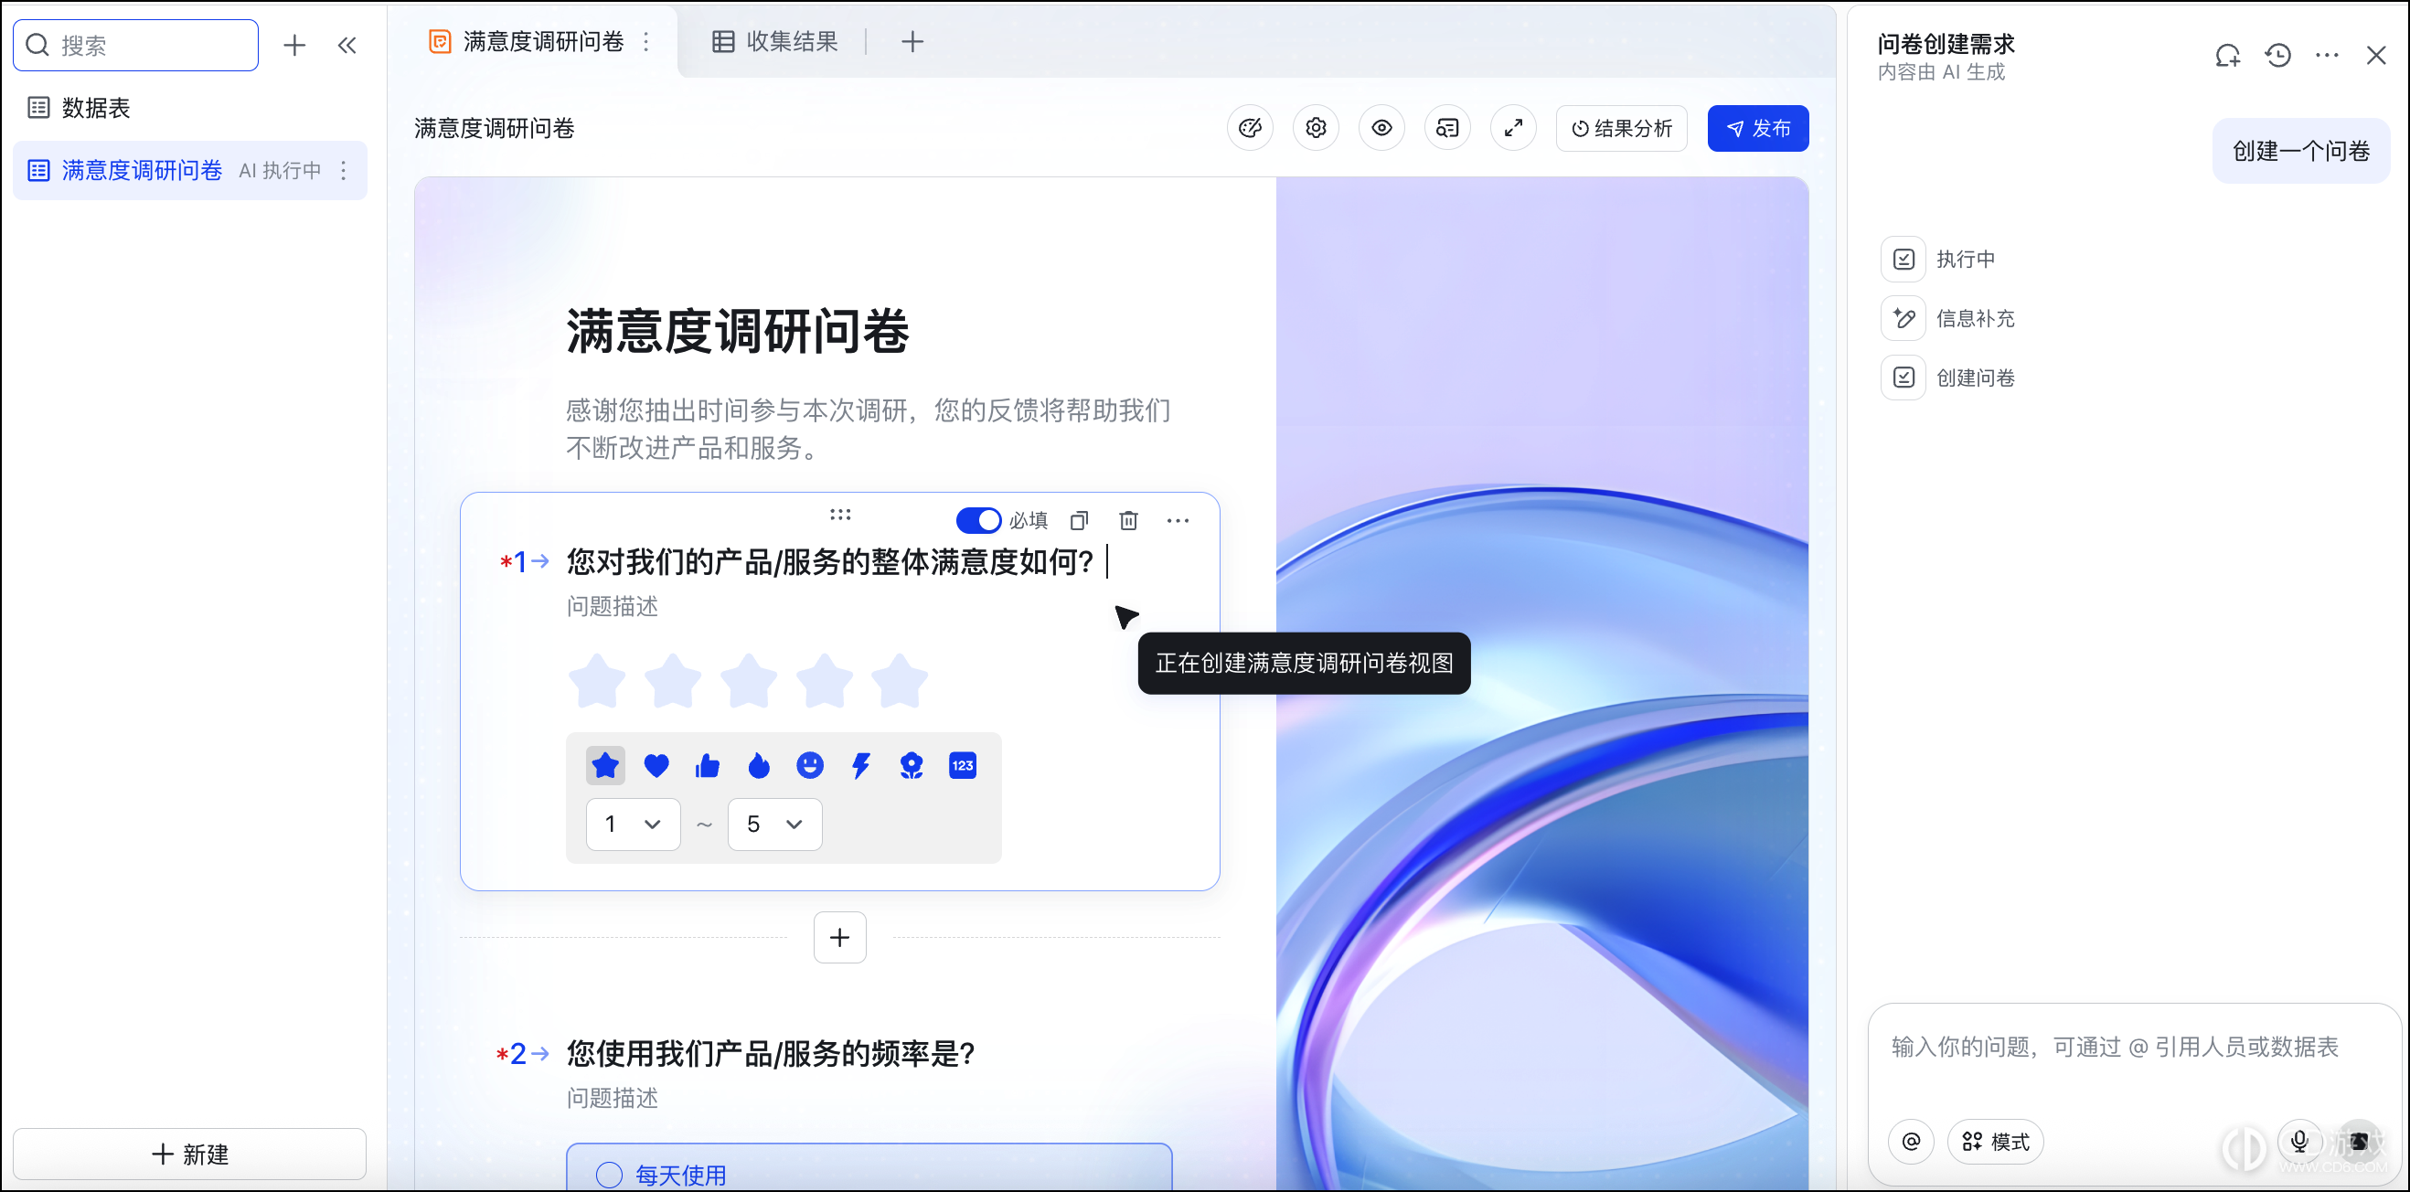Screen dimensions: 2410x1192
Task: Publish the form with 发布
Action: pos(1758,128)
